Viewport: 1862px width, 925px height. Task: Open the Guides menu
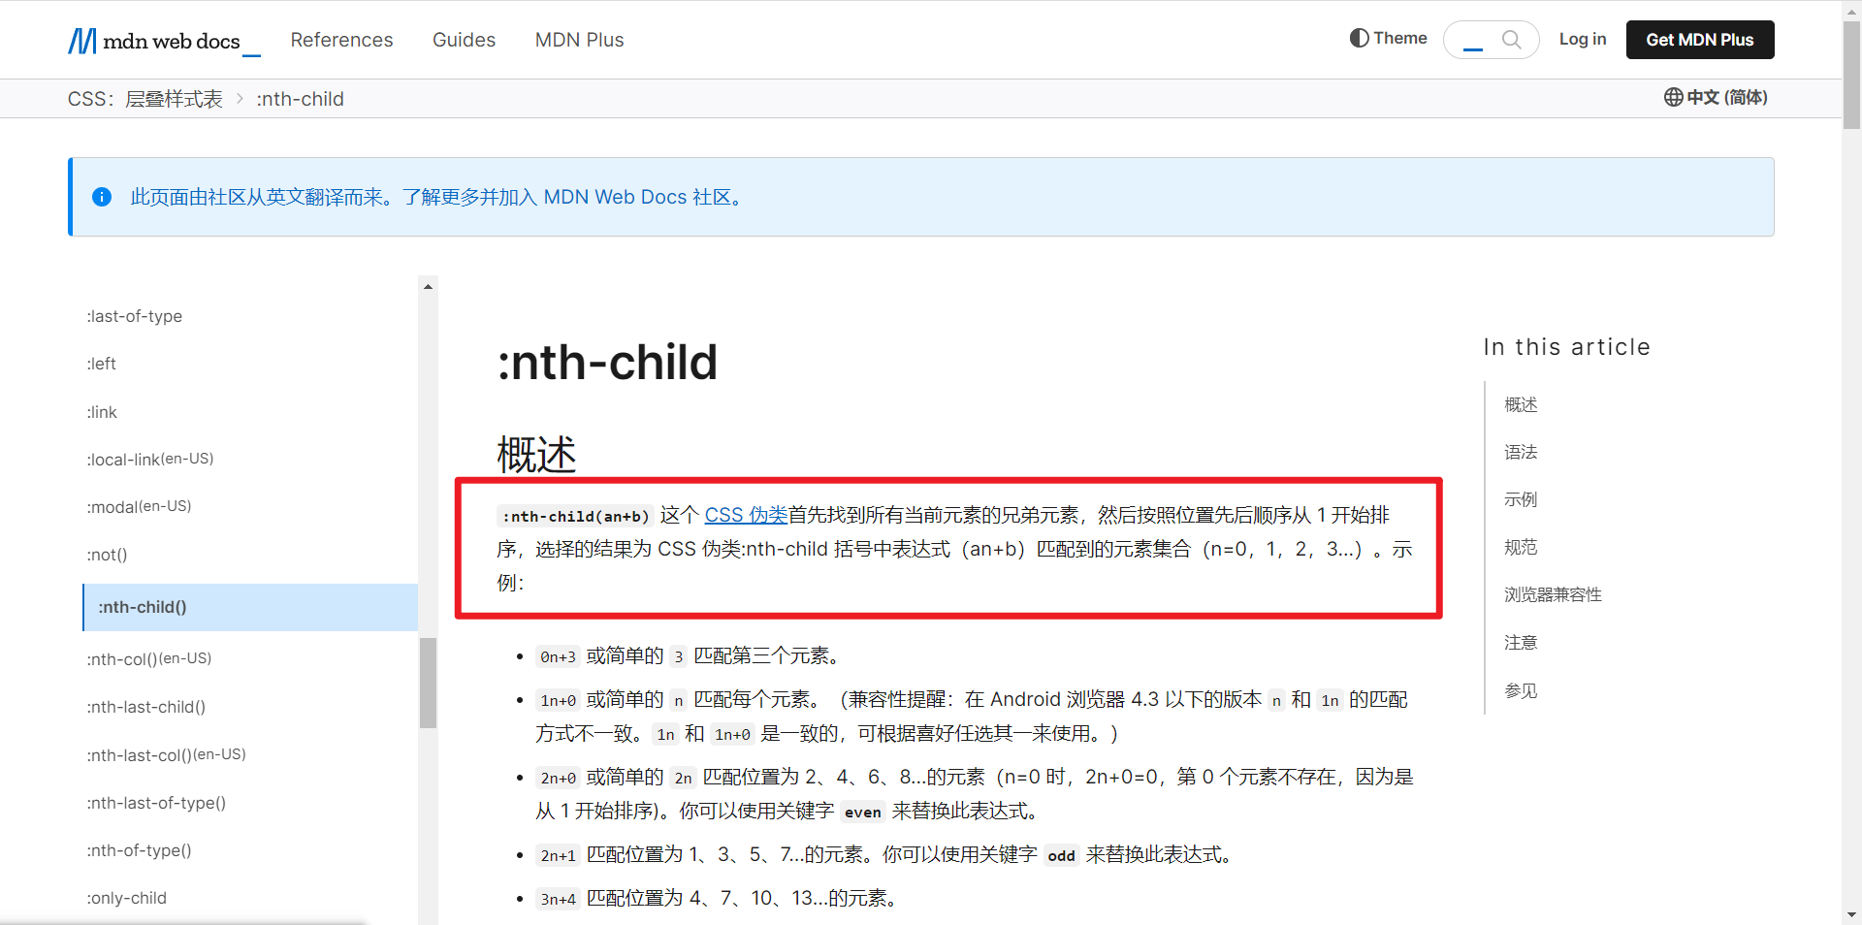[464, 40]
